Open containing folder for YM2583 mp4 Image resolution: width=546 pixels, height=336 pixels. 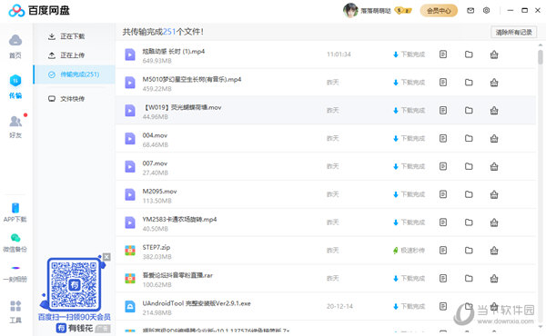point(469,222)
